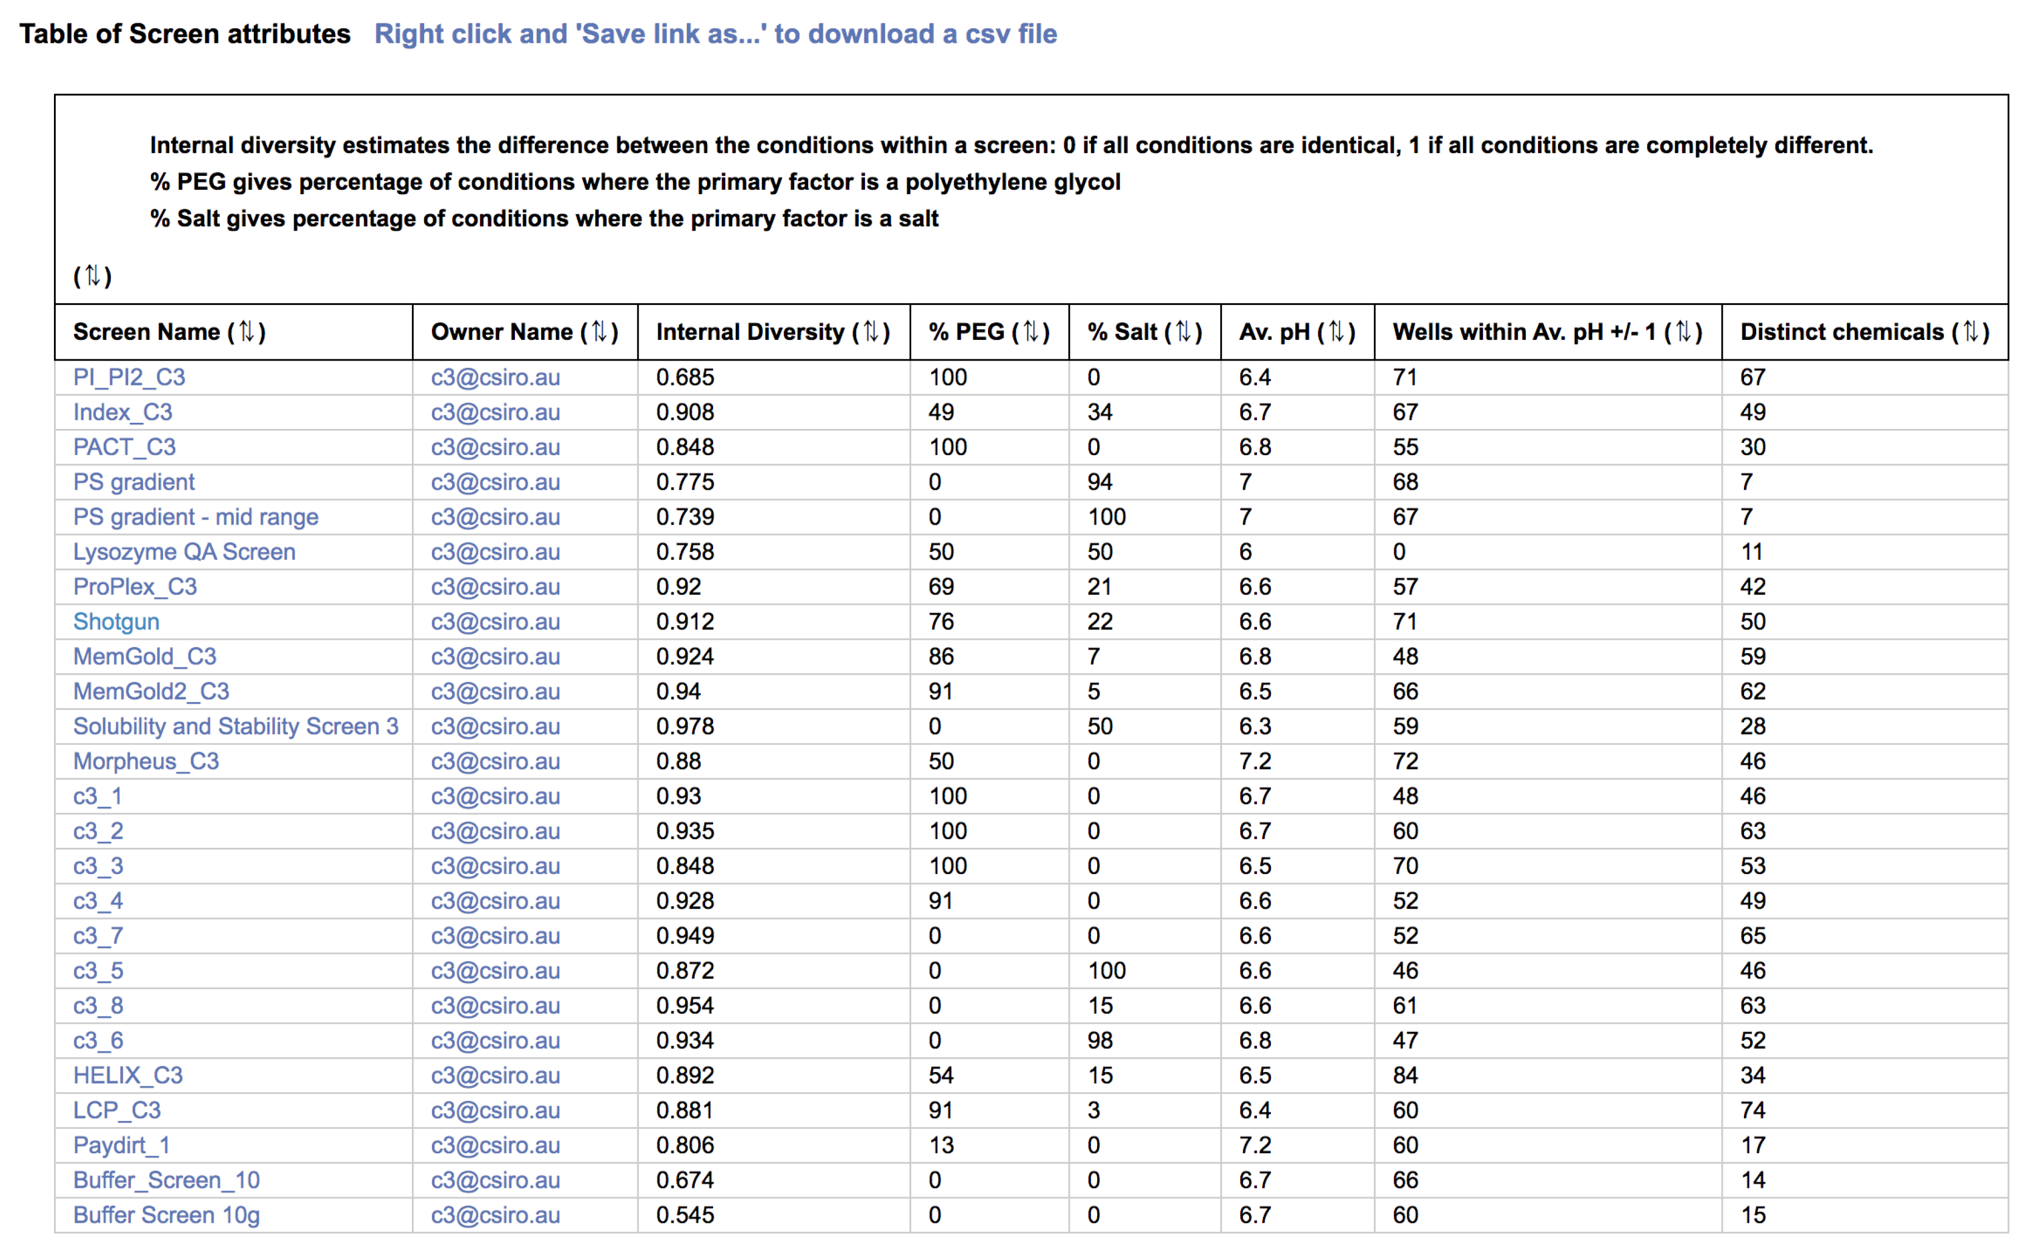Sort by Distinct chemicals arrows
This screenshot has height=1254, width=2034.
[1970, 332]
